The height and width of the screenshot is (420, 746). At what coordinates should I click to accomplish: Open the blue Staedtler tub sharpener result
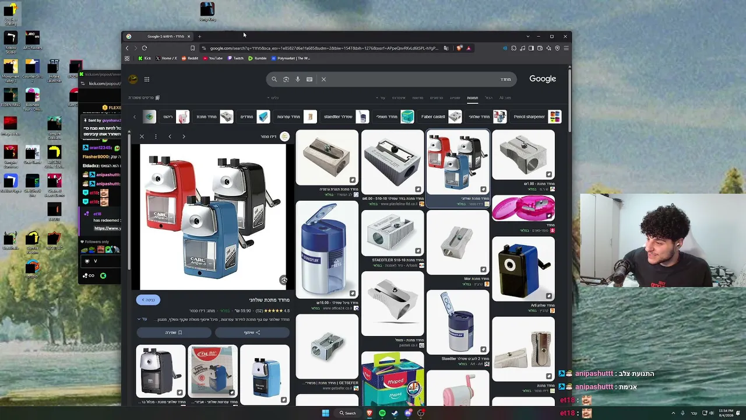327,250
